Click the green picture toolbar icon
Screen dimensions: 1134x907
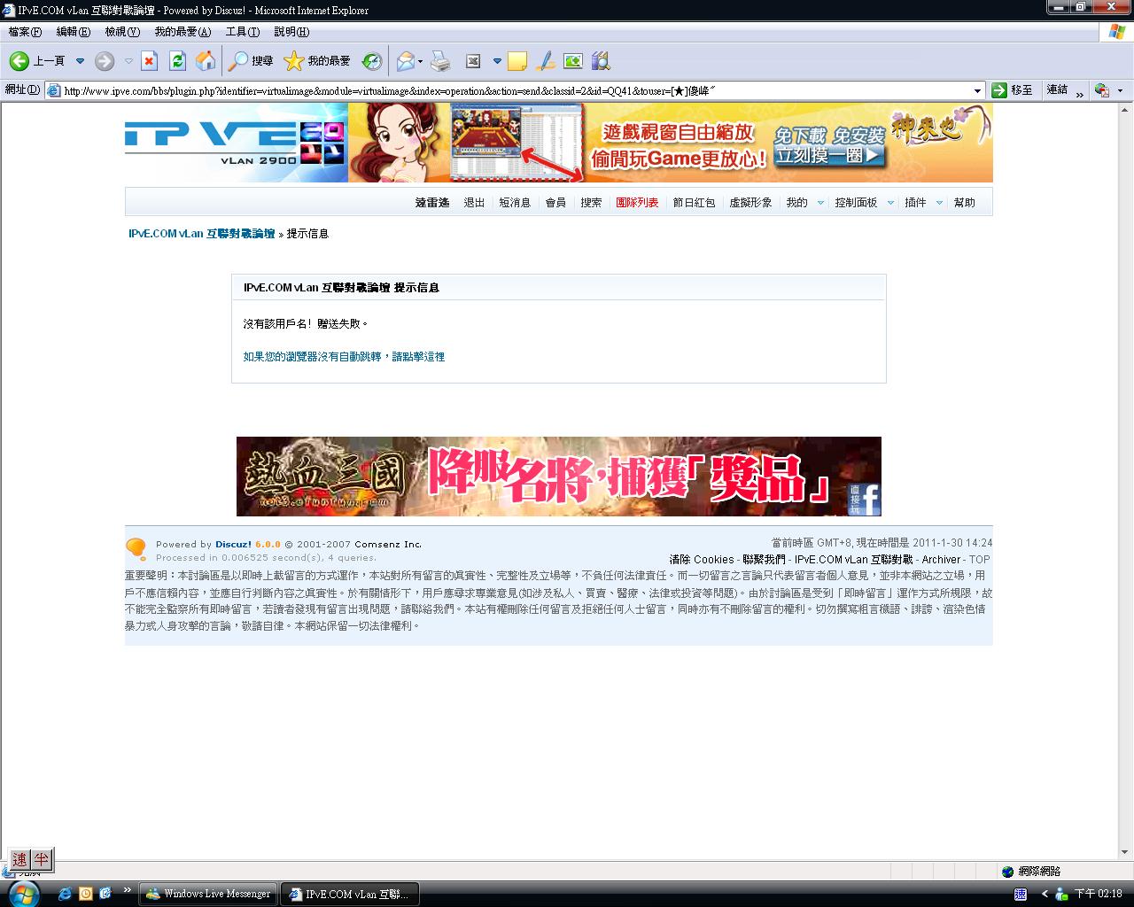click(x=573, y=61)
